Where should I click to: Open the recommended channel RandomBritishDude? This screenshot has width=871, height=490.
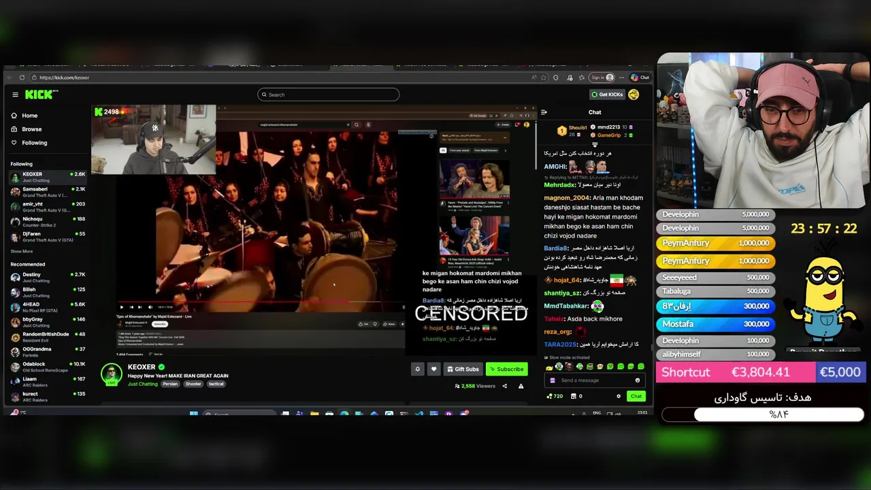pos(48,337)
